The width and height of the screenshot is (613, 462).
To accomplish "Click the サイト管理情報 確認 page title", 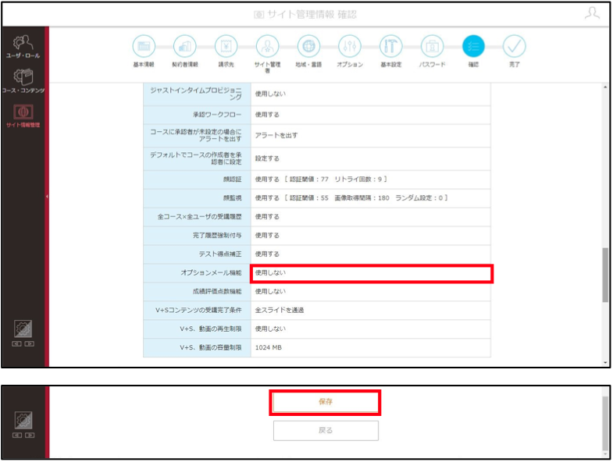I will coord(305,15).
